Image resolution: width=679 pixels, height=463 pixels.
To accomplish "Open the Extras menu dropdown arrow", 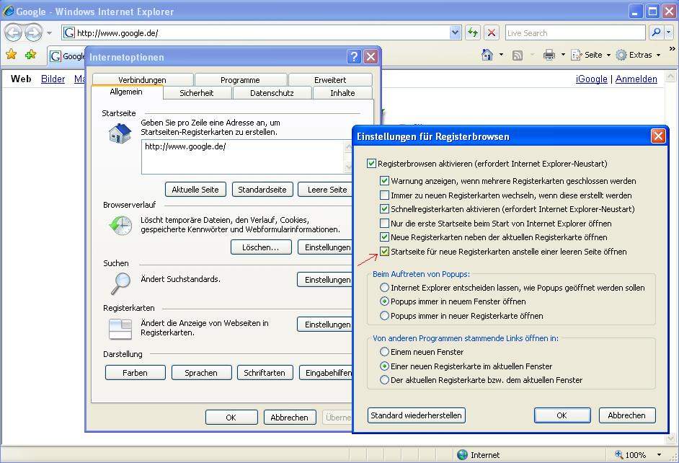I will click(658, 55).
